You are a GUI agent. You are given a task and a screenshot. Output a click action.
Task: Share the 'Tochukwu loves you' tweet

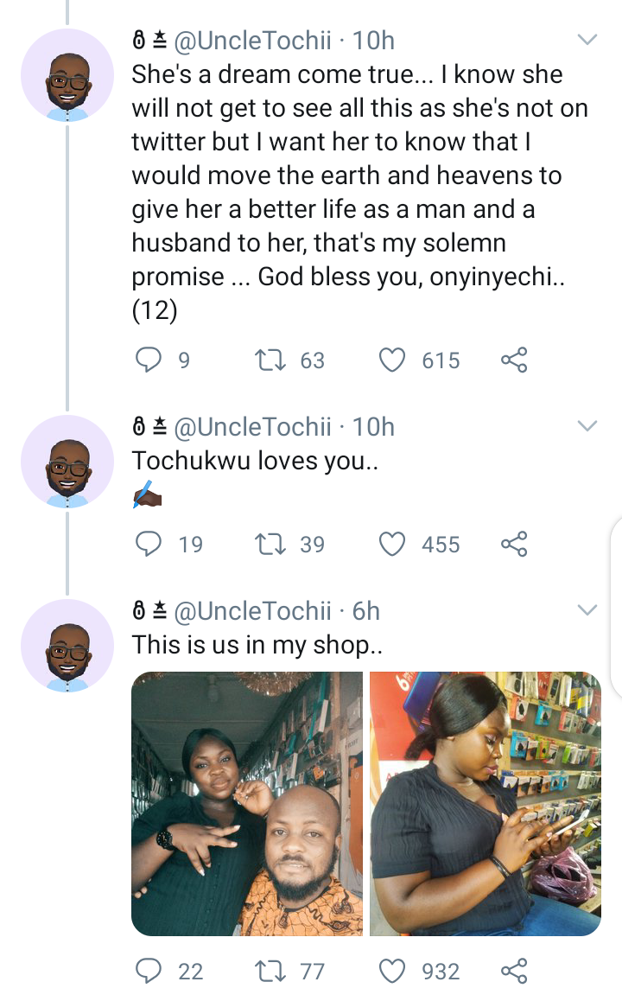click(x=514, y=544)
